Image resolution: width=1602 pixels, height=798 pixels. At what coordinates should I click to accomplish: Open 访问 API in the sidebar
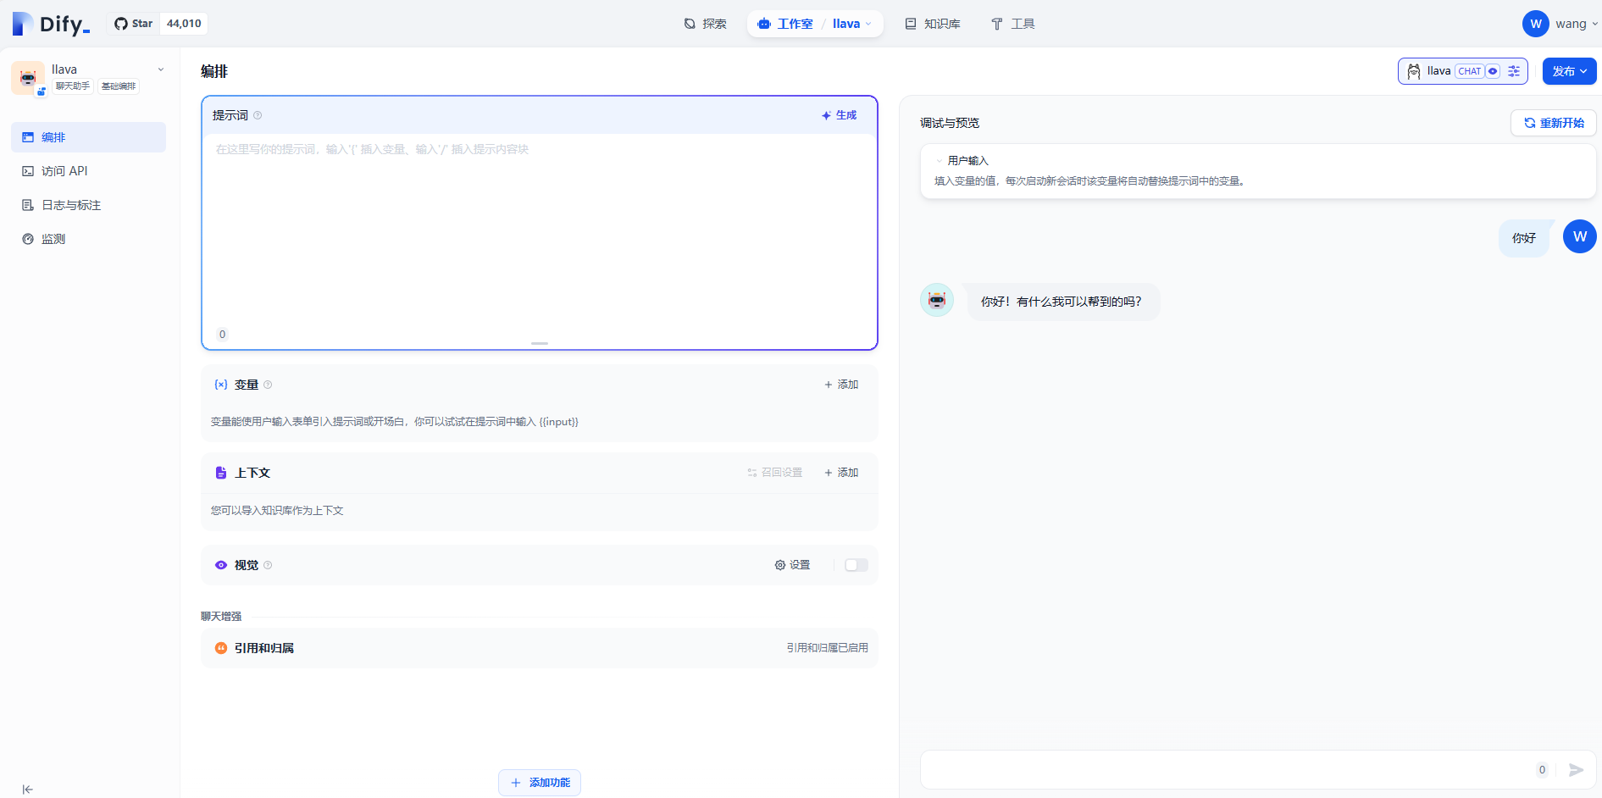[88, 171]
